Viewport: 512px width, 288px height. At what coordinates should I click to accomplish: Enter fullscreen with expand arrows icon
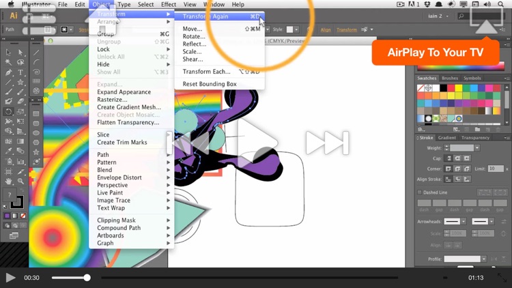click(502, 278)
